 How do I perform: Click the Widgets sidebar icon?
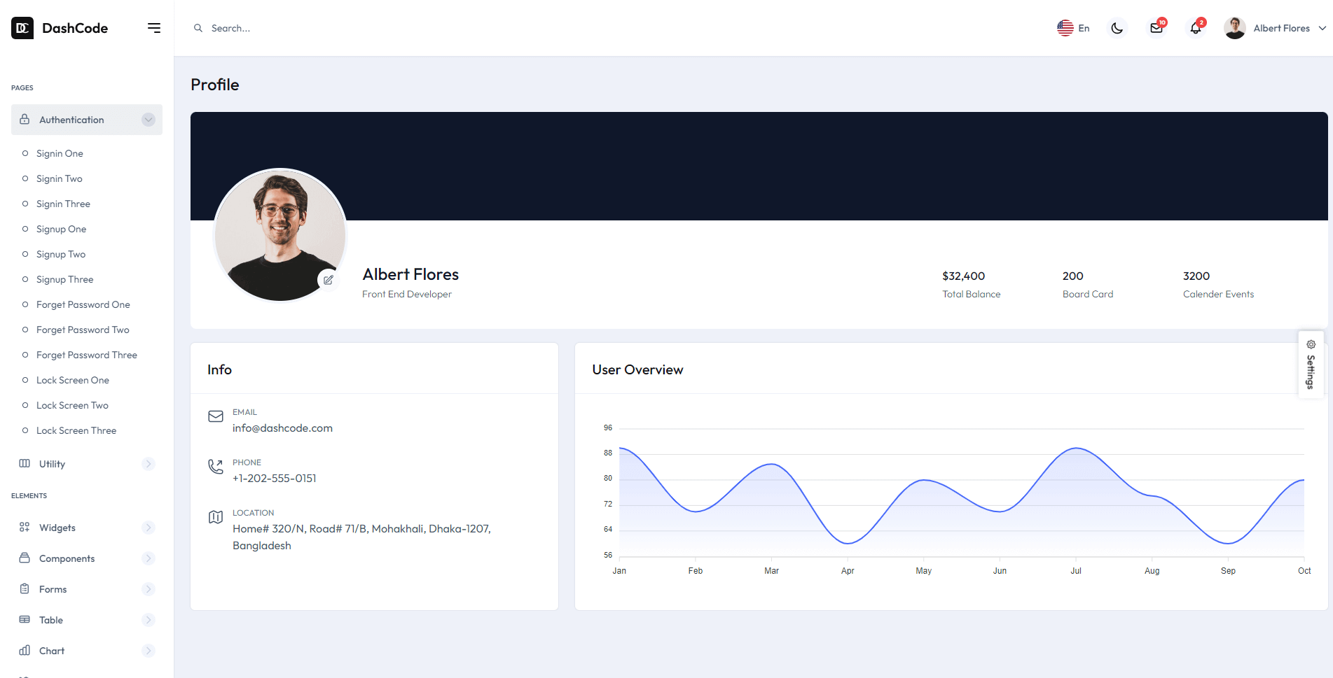tap(25, 527)
